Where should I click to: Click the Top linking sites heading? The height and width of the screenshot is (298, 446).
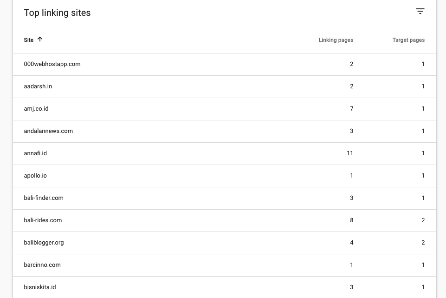pyautogui.click(x=57, y=13)
